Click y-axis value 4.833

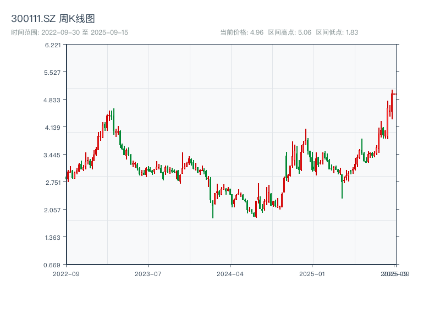tap(52, 100)
